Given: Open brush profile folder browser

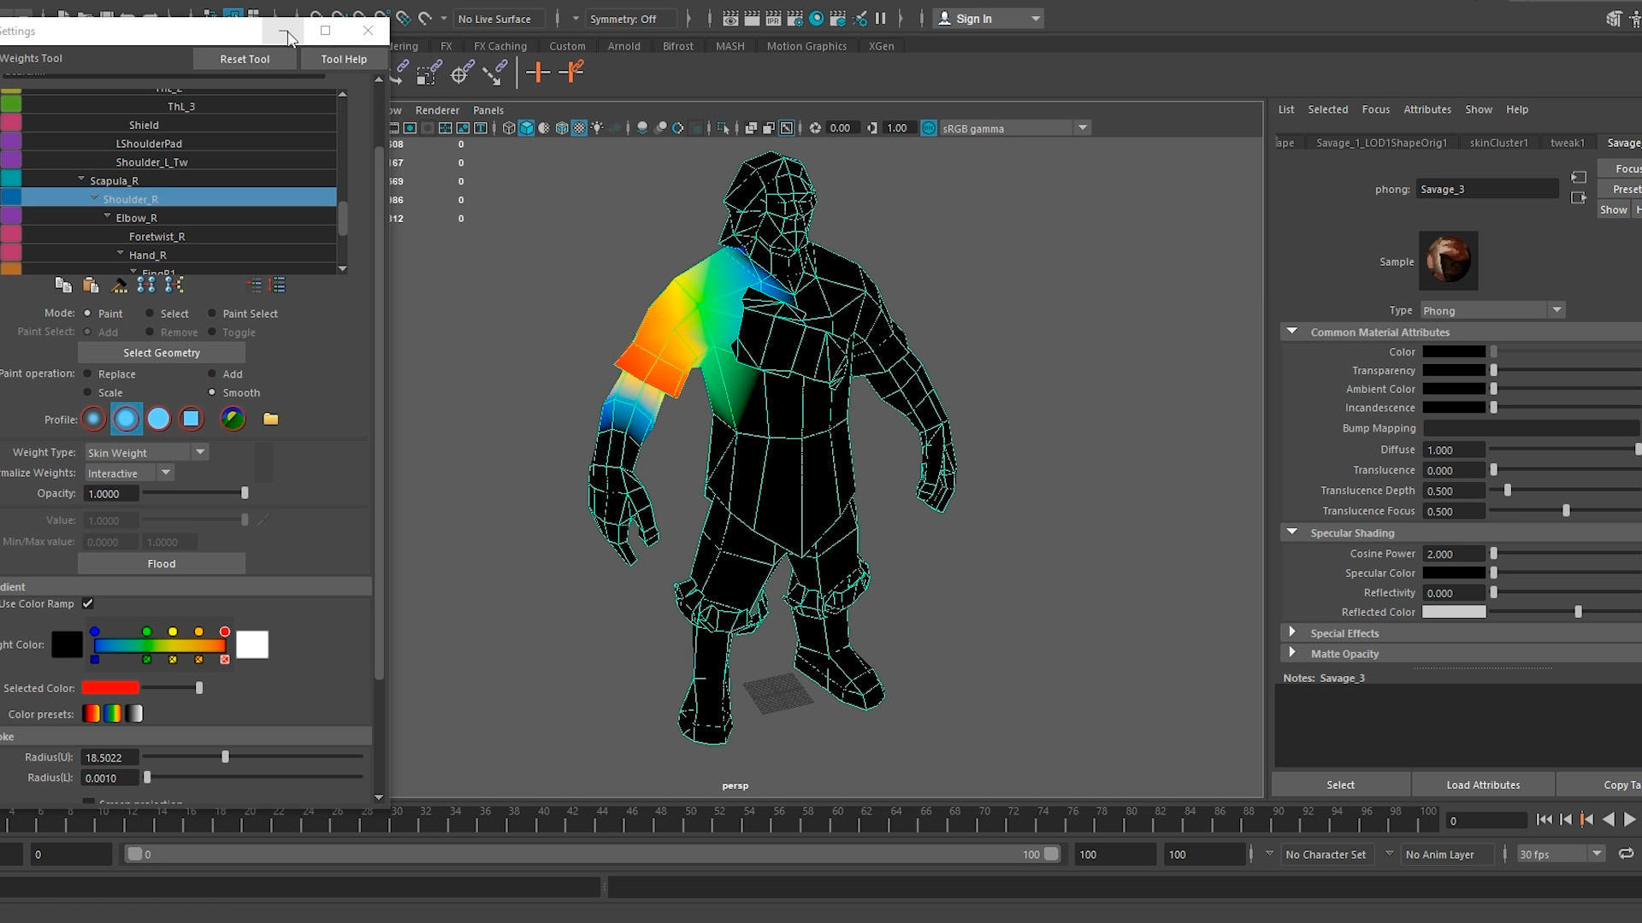Looking at the screenshot, I should point(270,419).
